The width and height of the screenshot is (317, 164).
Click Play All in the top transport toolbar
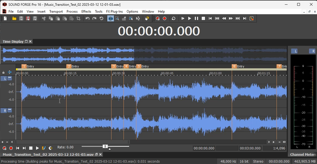(x=182, y=19)
